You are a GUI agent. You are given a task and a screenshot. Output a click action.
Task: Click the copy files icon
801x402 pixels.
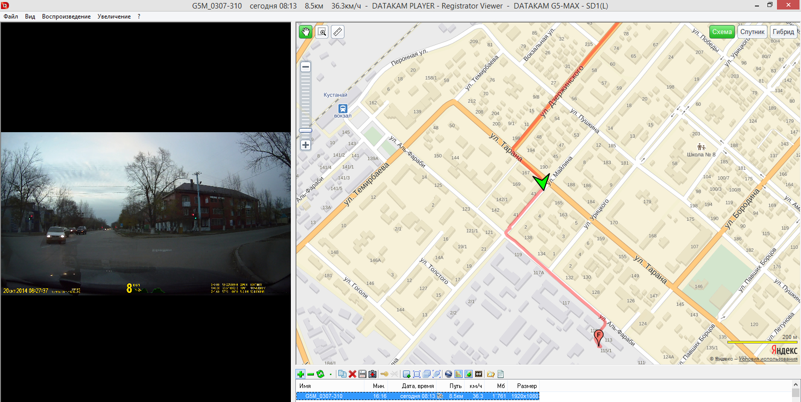[342, 374]
